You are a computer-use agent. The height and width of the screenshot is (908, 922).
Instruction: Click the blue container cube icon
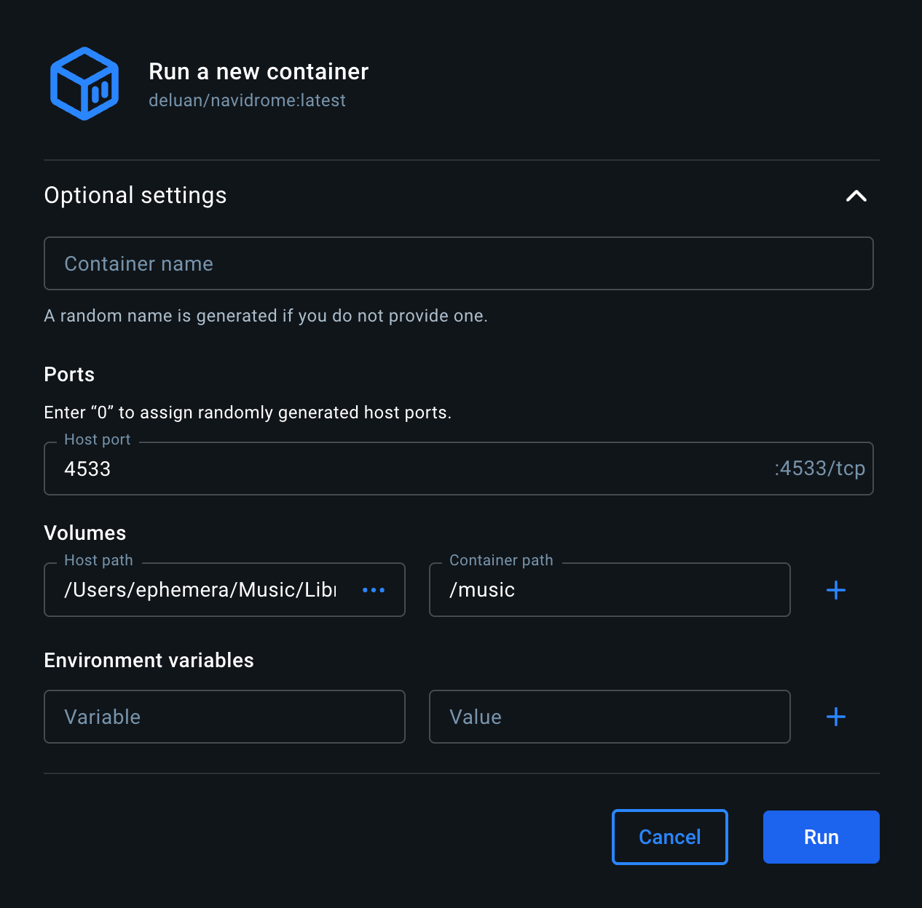(x=84, y=84)
